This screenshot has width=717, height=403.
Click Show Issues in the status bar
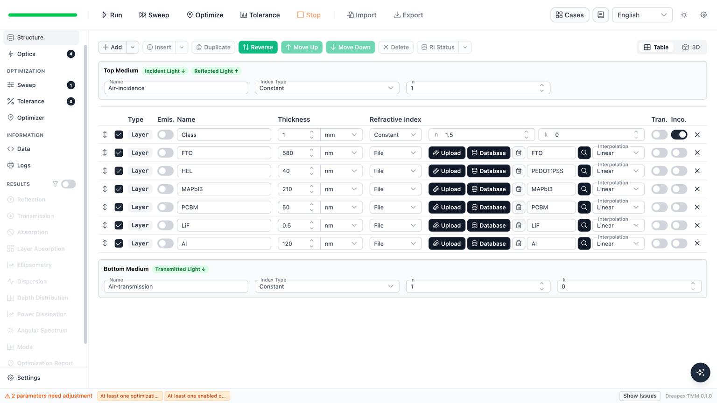[x=640, y=396]
